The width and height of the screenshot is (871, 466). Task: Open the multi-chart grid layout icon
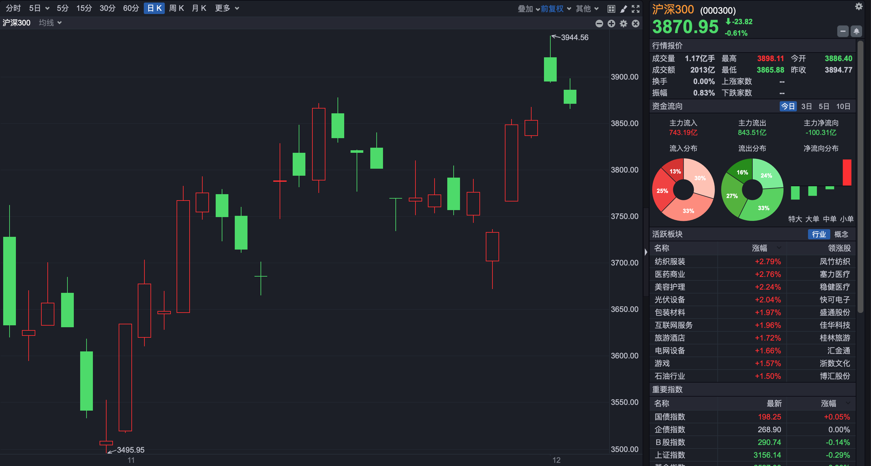click(x=611, y=9)
